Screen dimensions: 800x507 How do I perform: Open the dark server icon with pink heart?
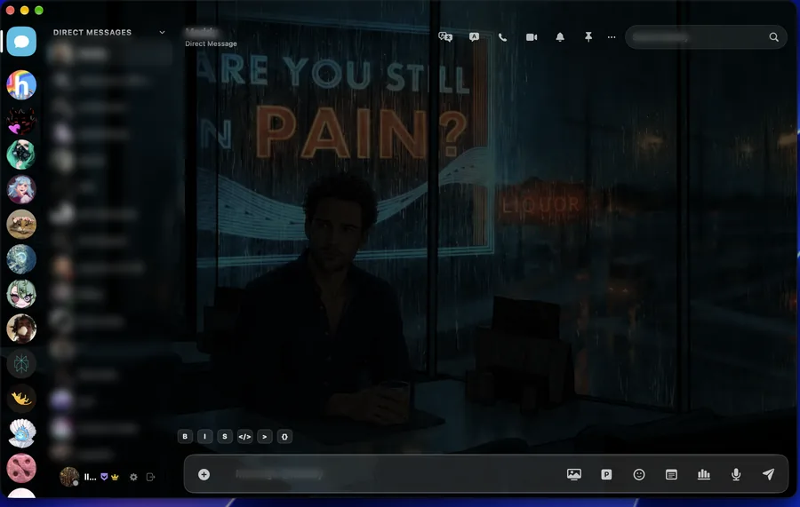(x=21, y=120)
